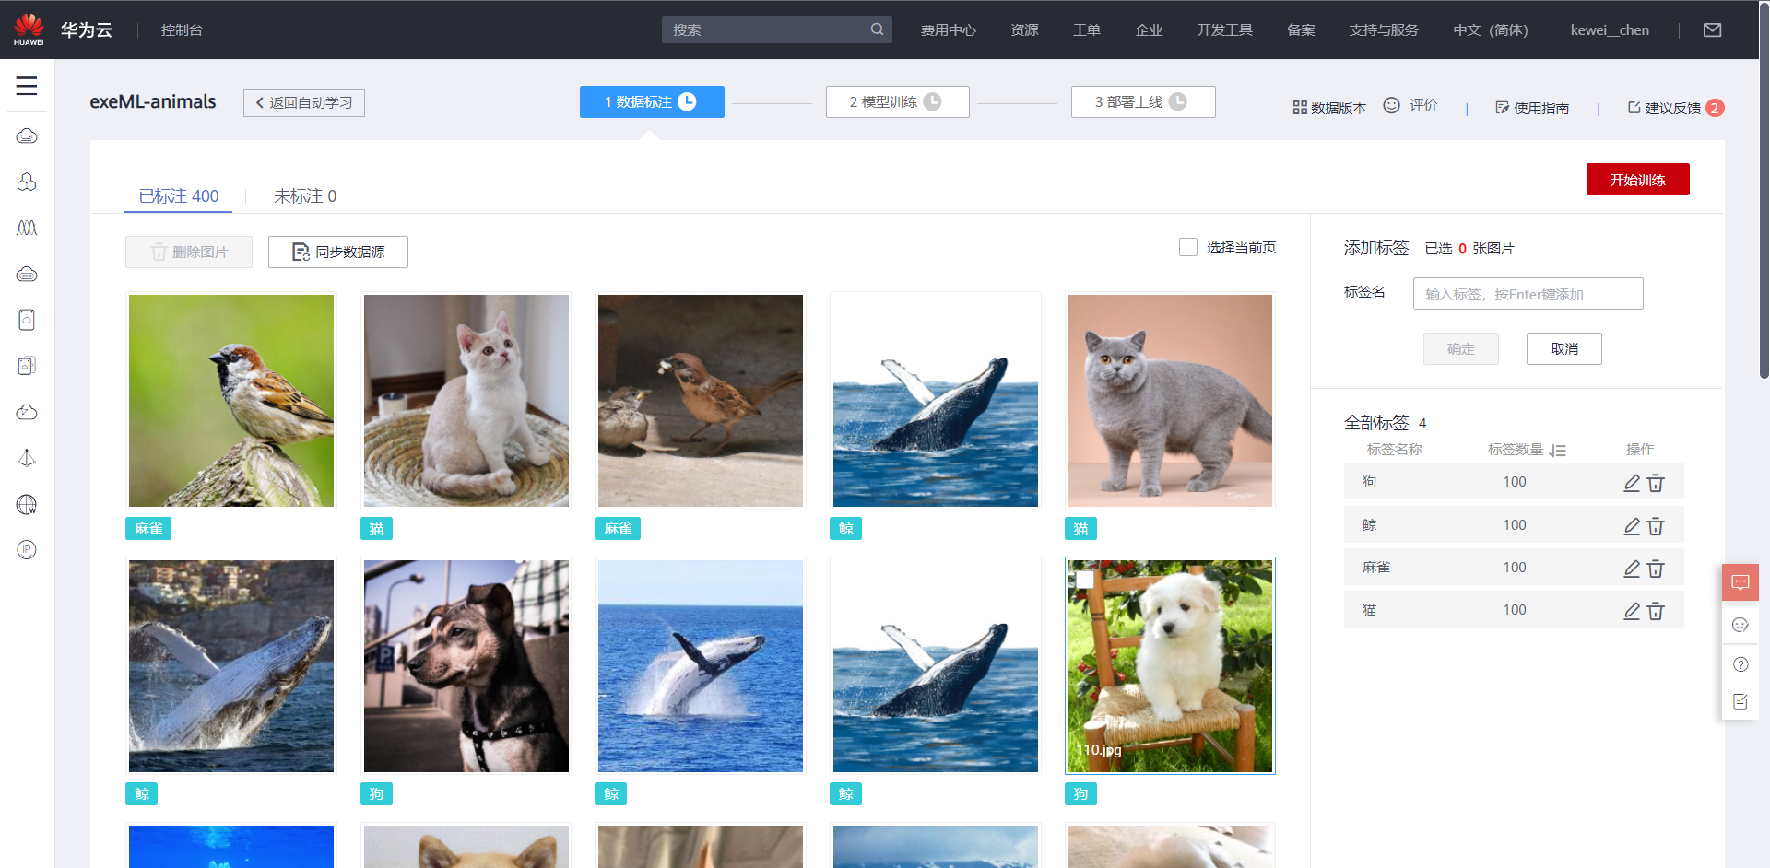
Task: Open the IP sidebar icon
Action: pyautogui.click(x=27, y=550)
